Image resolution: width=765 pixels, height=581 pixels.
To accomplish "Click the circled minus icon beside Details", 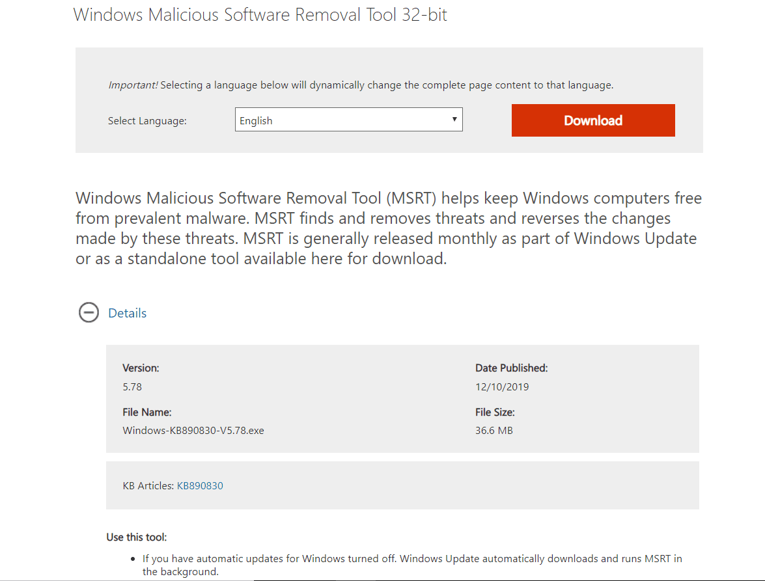I will click(x=89, y=313).
